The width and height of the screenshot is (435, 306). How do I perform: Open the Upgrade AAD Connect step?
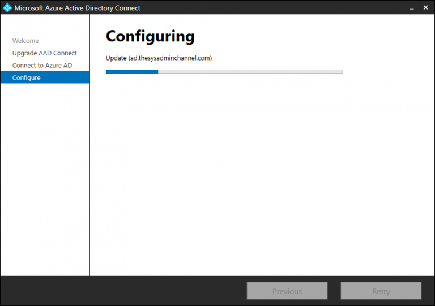coord(44,53)
